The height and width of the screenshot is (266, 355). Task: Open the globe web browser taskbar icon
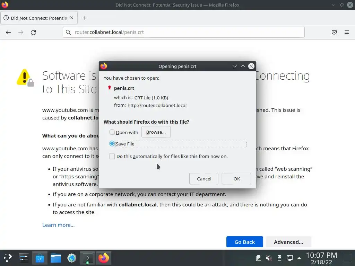(71, 258)
